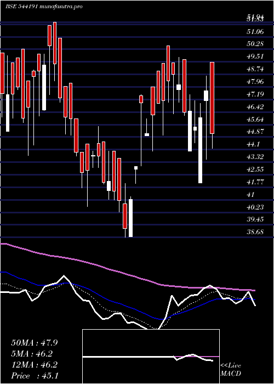Select the 41.77 price level label
The image size is (274, 384).
click(255, 182)
